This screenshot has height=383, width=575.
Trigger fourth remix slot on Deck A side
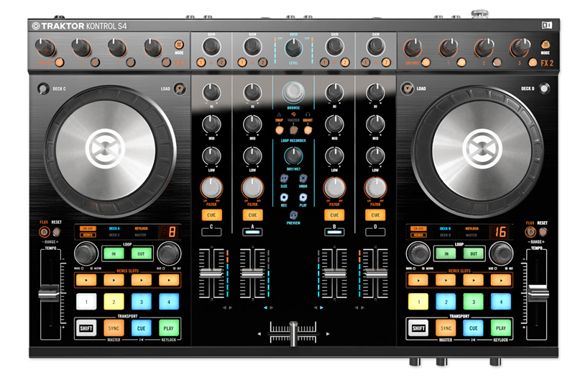click(169, 280)
